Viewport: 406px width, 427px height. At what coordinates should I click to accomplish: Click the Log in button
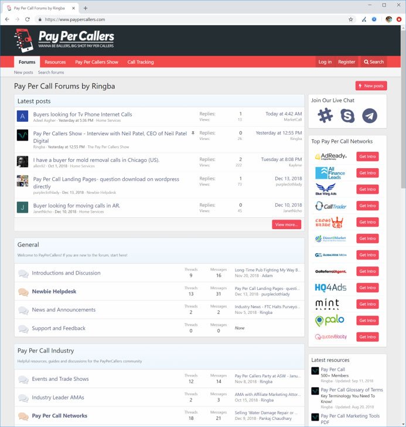[325, 62]
